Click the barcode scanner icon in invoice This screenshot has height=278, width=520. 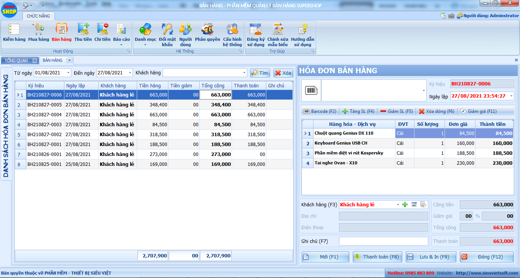click(311, 90)
